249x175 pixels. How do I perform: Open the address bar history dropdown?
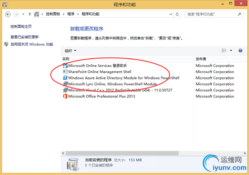pos(171,14)
